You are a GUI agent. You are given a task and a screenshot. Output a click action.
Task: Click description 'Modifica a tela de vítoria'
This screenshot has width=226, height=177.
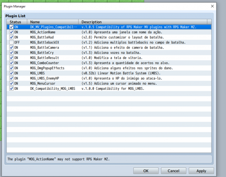tap(118, 58)
